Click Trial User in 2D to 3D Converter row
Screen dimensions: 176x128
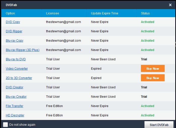(x=53, y=78)
